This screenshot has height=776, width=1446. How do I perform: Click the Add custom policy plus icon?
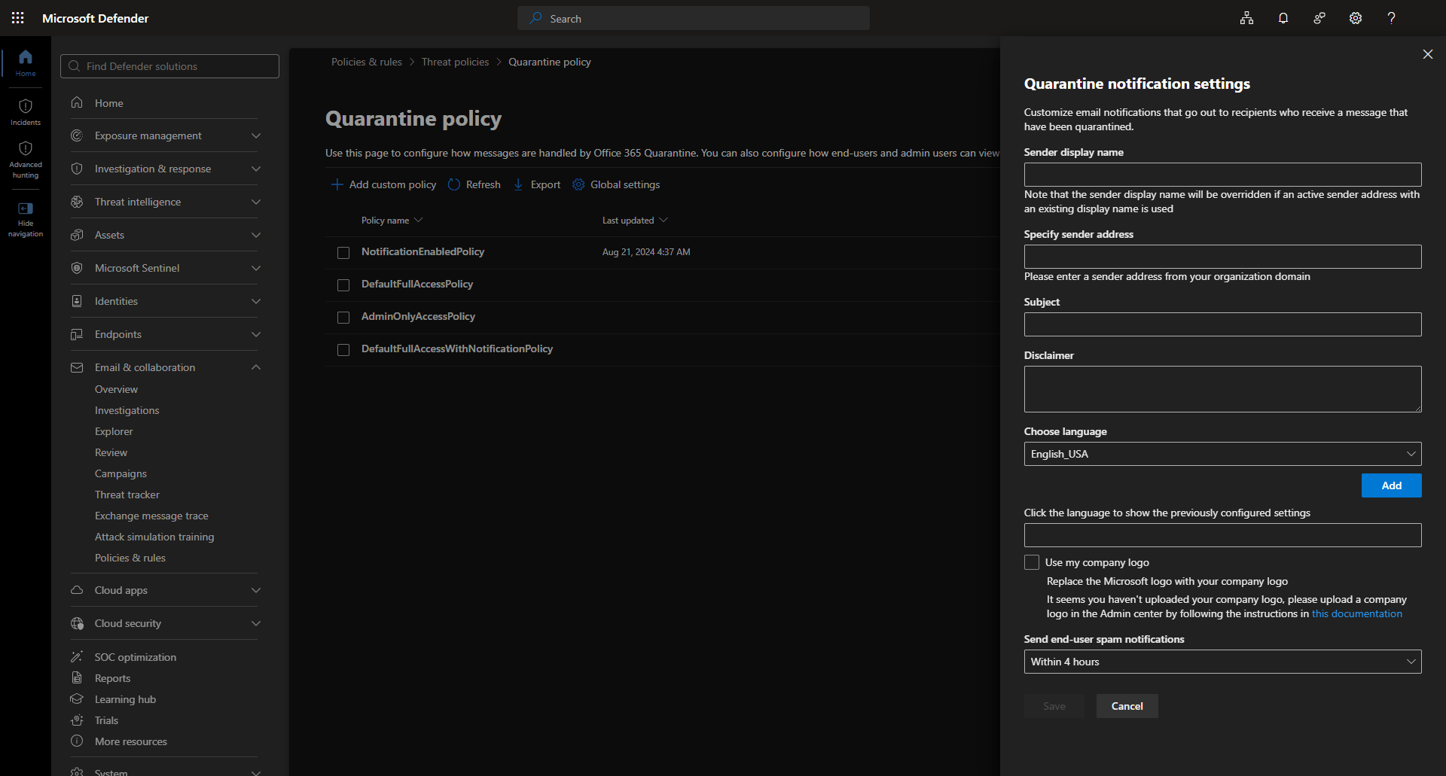click(337, 184)
